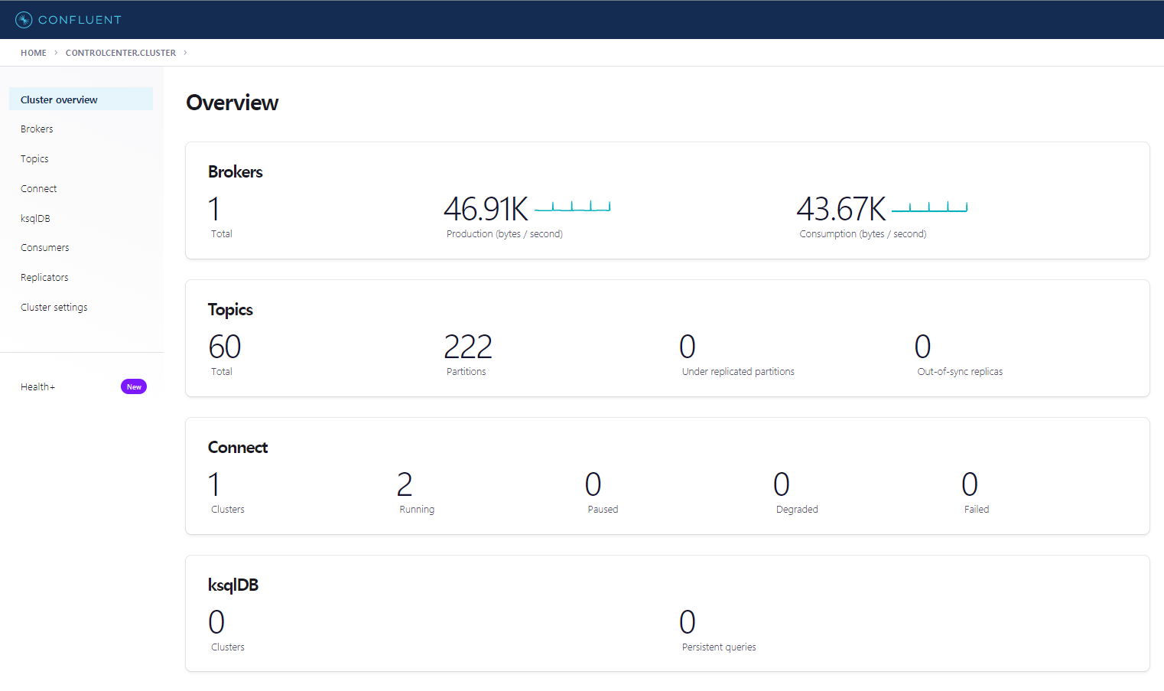Click Connect Running count 2

coord(405,484)
